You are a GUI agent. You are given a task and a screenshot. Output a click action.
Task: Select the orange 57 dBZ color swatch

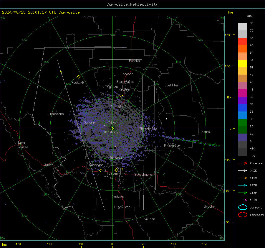coord(243,49)
